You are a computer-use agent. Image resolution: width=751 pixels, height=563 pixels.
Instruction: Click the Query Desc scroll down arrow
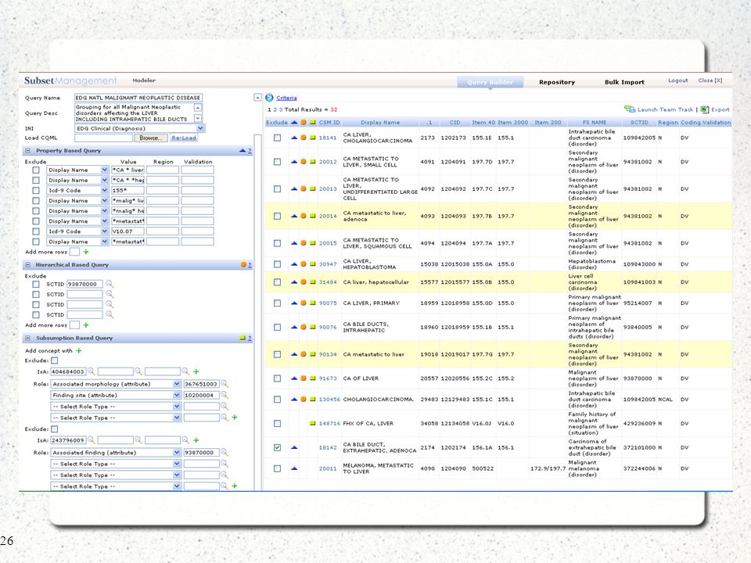[x=198, y=118]
